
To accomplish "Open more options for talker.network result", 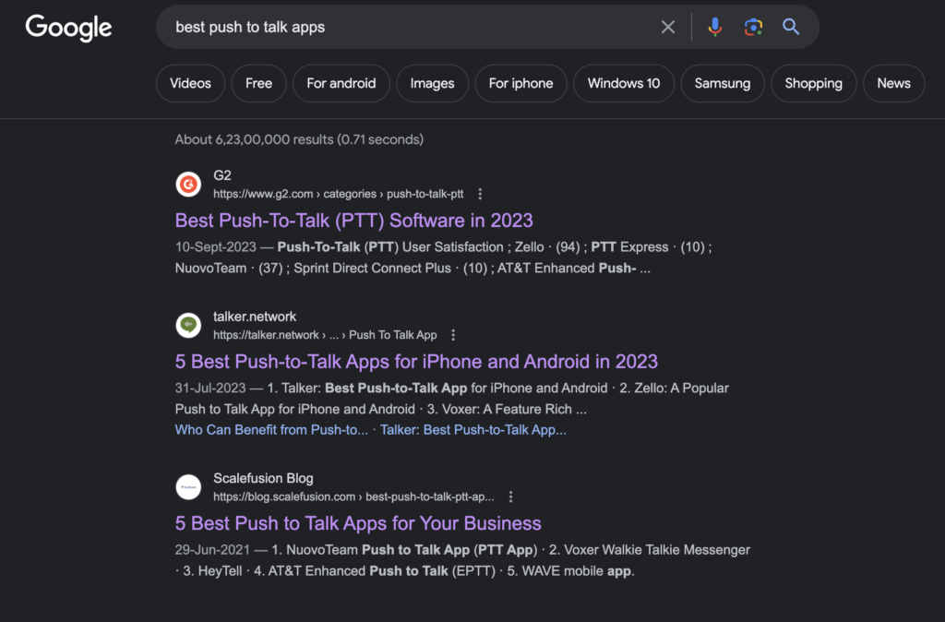I will 453,335.
